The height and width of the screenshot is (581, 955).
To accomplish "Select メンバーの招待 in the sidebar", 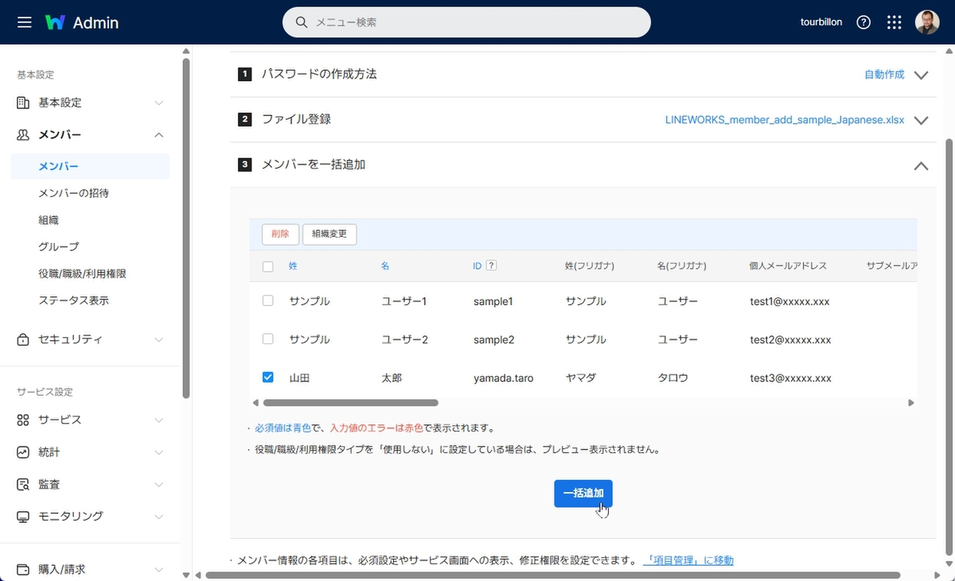I will (73, 193).
